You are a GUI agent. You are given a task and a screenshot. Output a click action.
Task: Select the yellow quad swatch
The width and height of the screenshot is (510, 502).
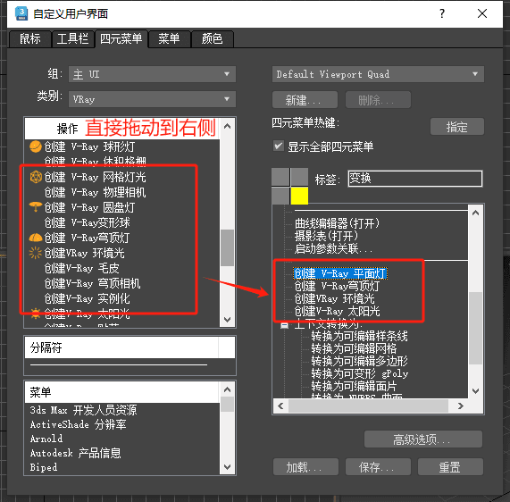click(299, 196)
